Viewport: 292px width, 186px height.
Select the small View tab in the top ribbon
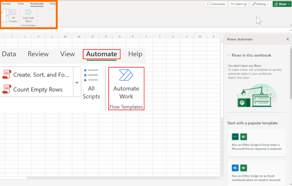click(21, 4)
